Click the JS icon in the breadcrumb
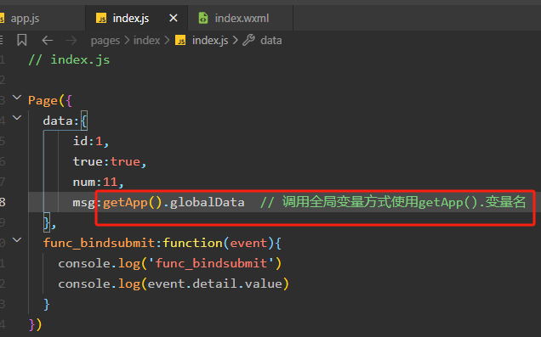The height and width of the screenshot is (337, 541). click(x=180, y=41)
